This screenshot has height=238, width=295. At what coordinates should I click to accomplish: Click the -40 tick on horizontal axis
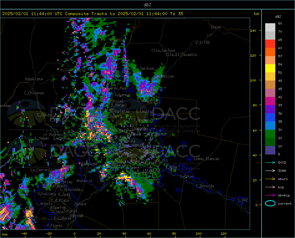(x=24, y=234)
